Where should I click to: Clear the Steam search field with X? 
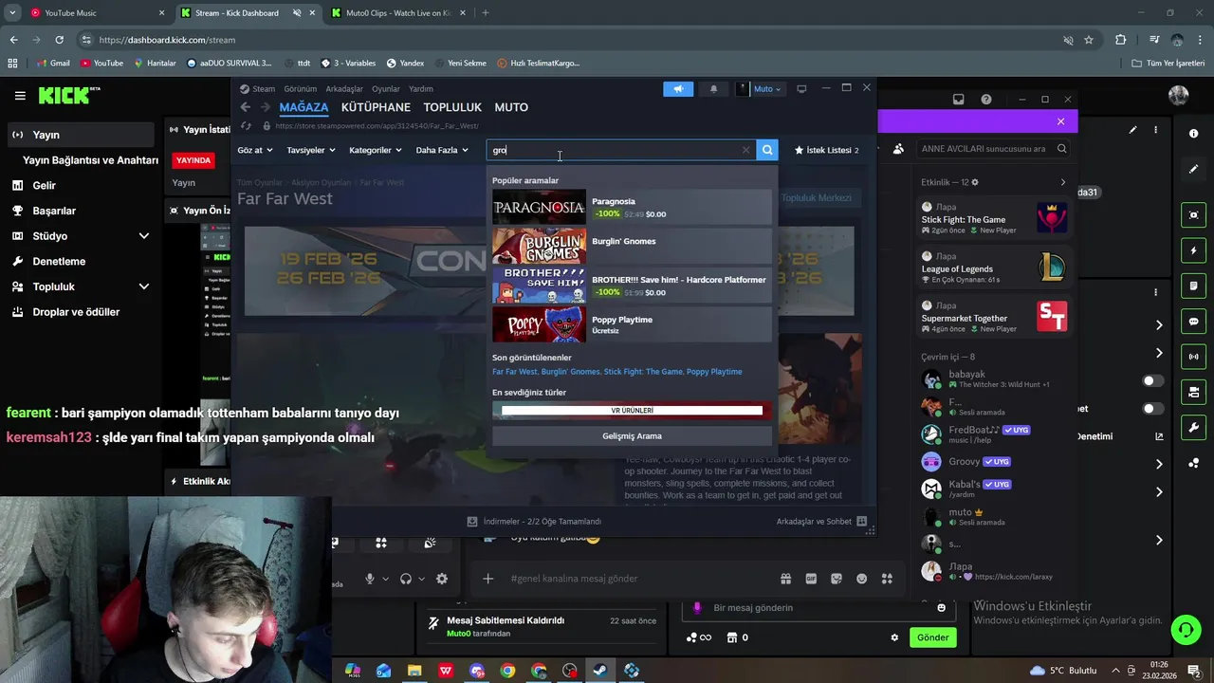[745, 150]
